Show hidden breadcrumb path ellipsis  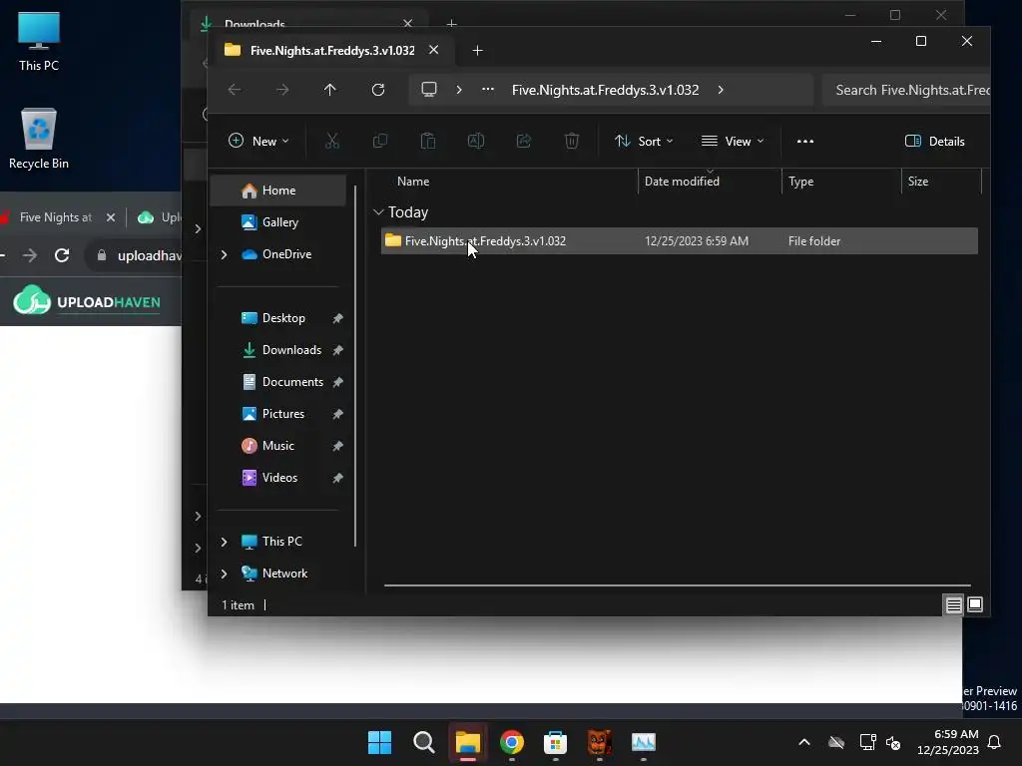pyautogui.click(x=487, y=89)
